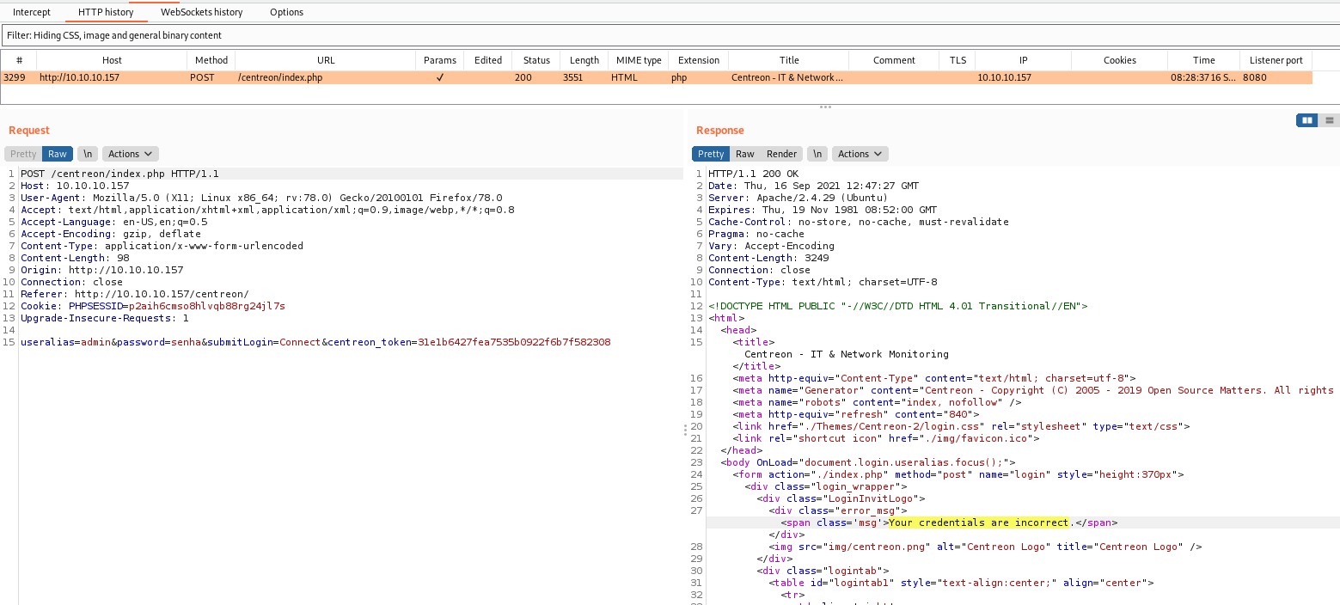Click the Content-Type header in Request
This screenshot has width=1340, height=605.
pyautogui.click(x=162, y=246)
